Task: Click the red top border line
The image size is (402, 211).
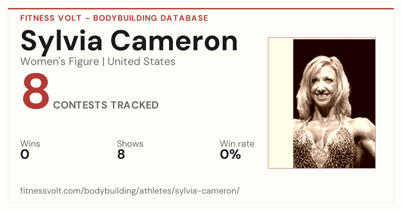Action: pyautogui.click(x=201, y=9)
